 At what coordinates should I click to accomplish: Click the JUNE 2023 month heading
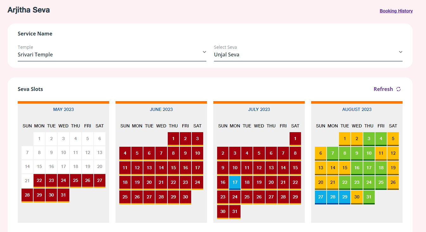(161, 109)
